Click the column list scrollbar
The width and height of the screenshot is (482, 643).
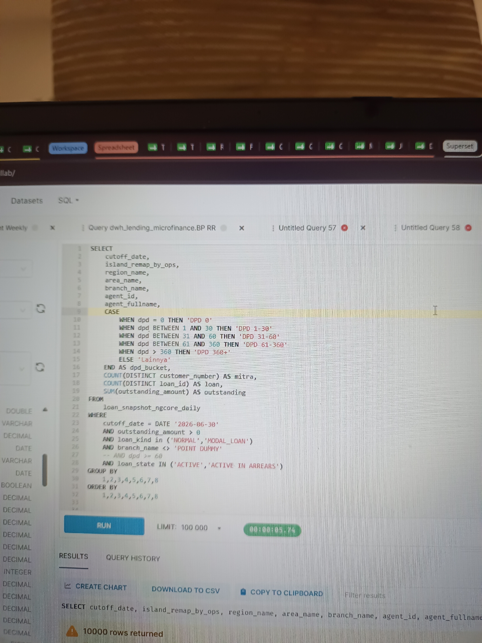(45, 470)
